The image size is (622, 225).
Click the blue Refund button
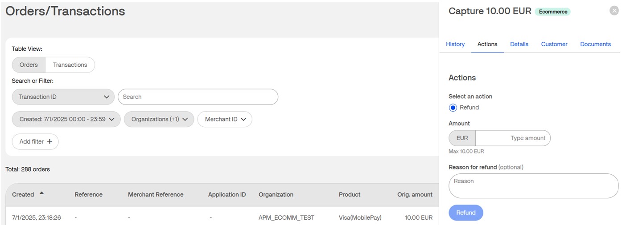tap(466, 213)
